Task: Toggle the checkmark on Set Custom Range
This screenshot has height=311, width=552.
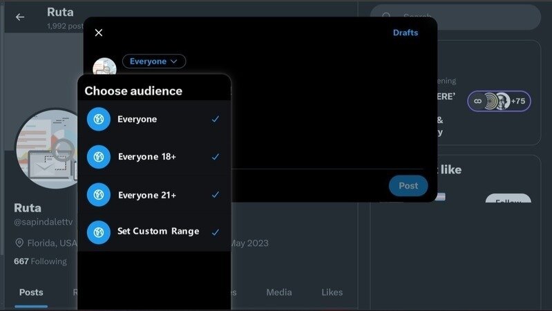Action: [x=216, y=232]
